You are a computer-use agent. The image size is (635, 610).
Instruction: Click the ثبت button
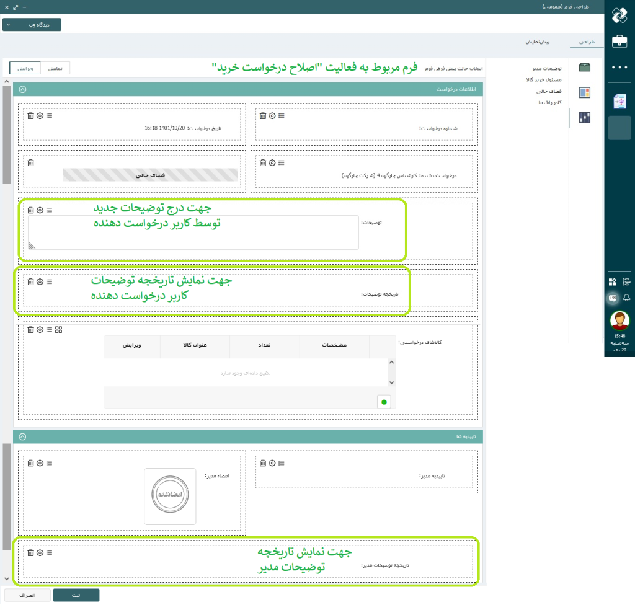point(76,595)
